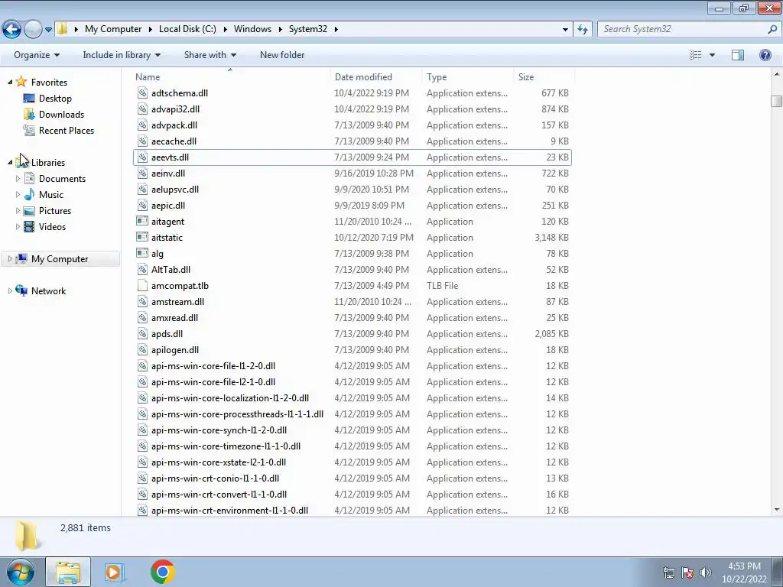Click the scrollbar down arrow
Image resolution: width=783 pixels, height=587 pixels.
pos(776,510)
